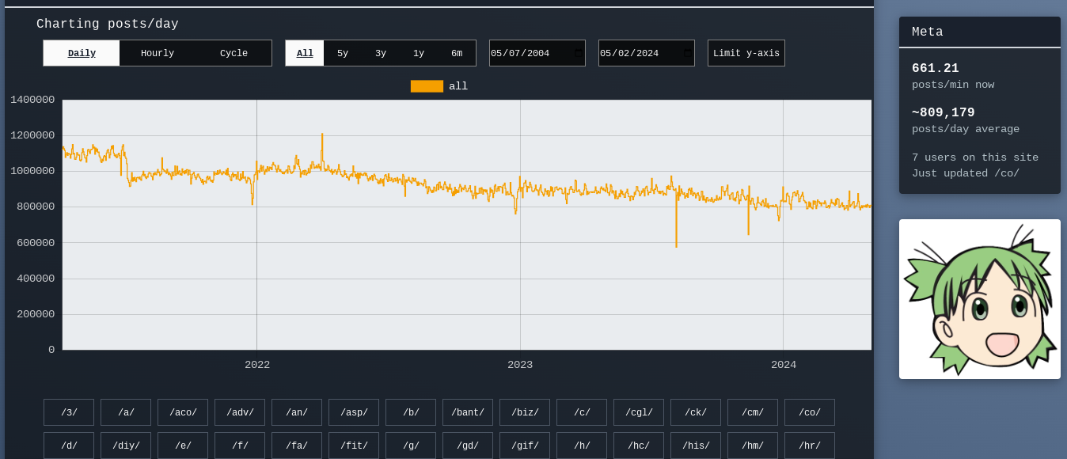Select the /fa/ board
This screenshot has height=459, width=1067.
tap(297, 446)
